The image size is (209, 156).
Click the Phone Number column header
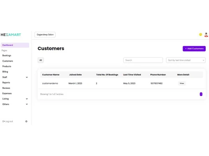(158, 74)
